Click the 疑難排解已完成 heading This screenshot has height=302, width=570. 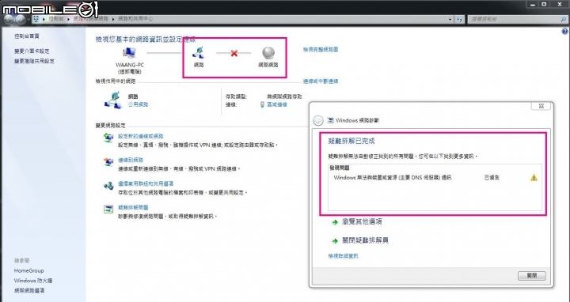[x=351, y=142]
